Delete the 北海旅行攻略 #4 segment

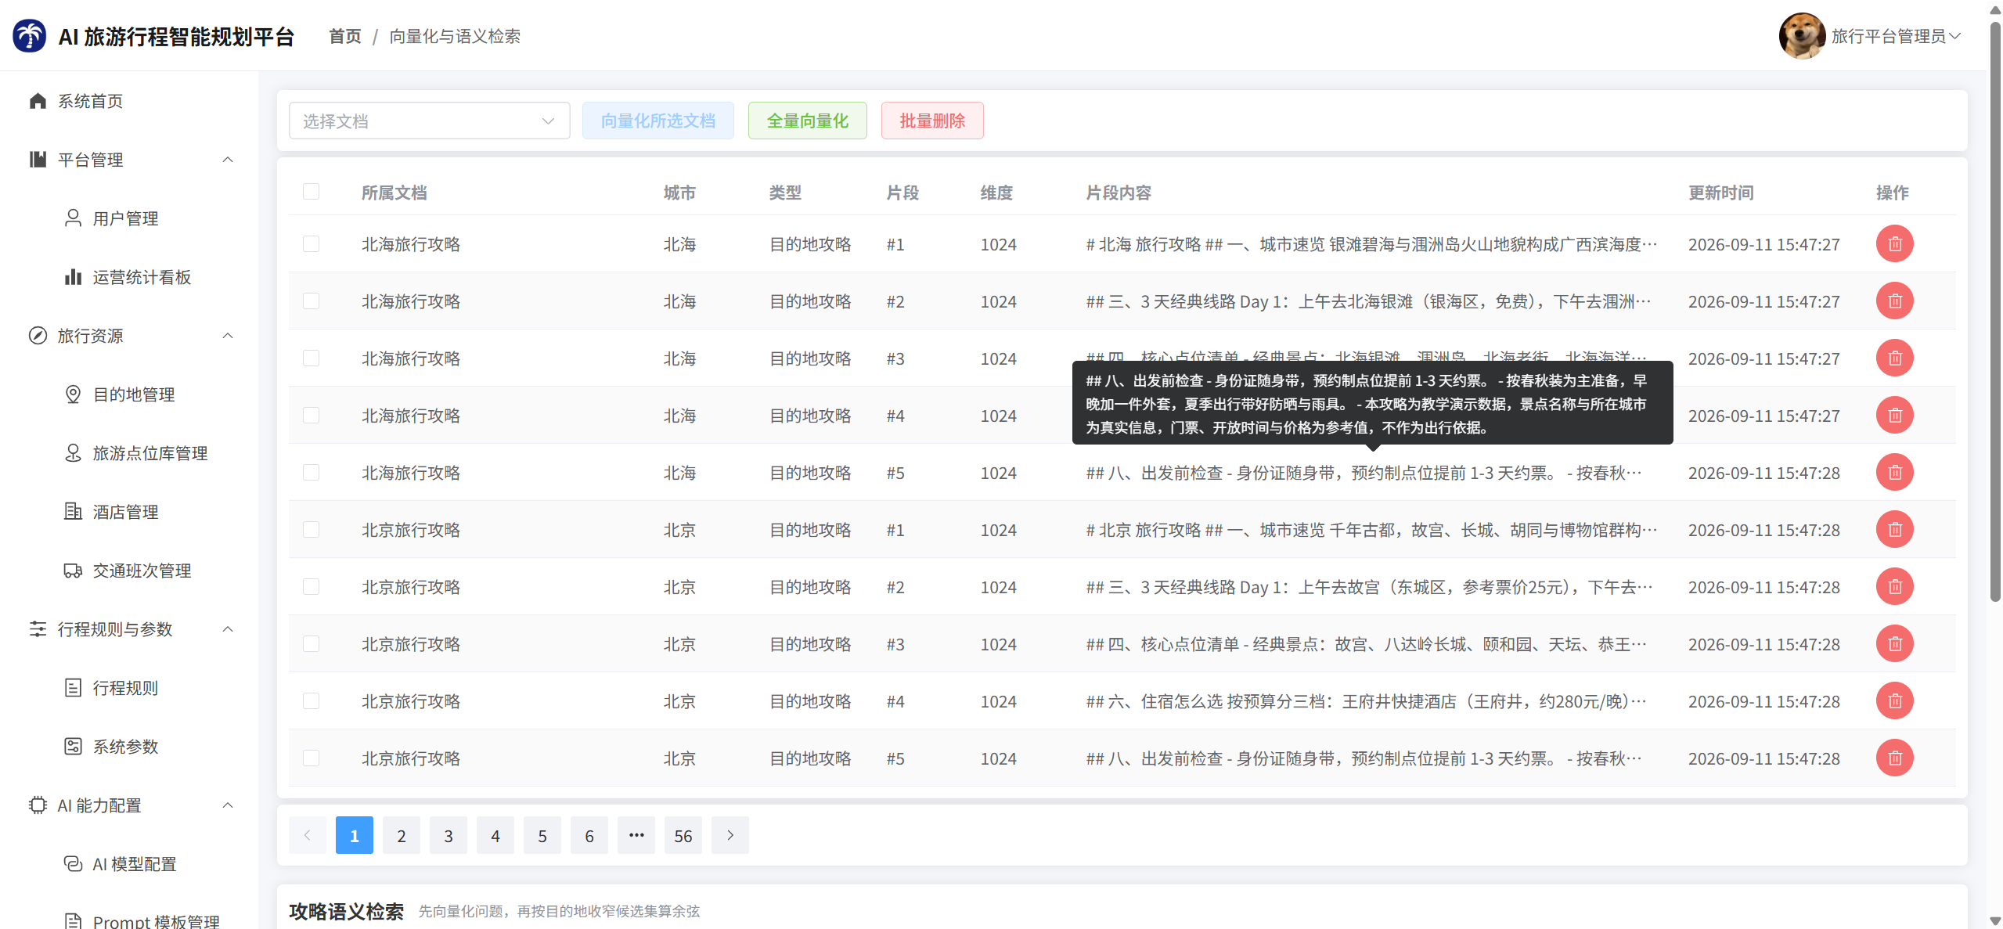coord(1894,415)
